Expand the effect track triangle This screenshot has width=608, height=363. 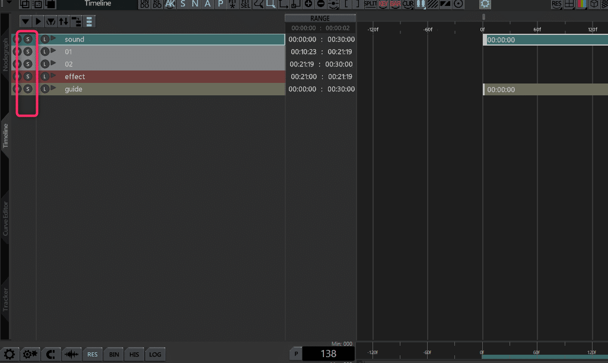[53, 75]
